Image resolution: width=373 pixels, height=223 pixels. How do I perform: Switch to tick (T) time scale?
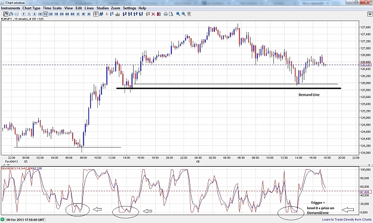tap(23, 14)
